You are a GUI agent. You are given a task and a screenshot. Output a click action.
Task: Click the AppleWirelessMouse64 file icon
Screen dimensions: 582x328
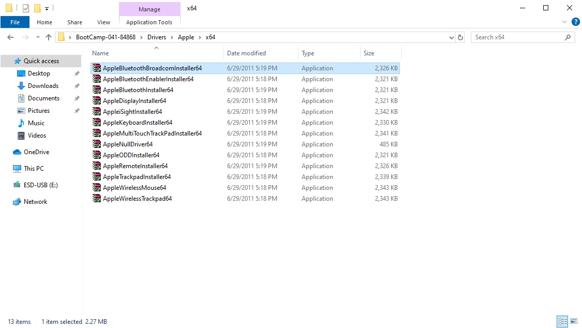97,187
